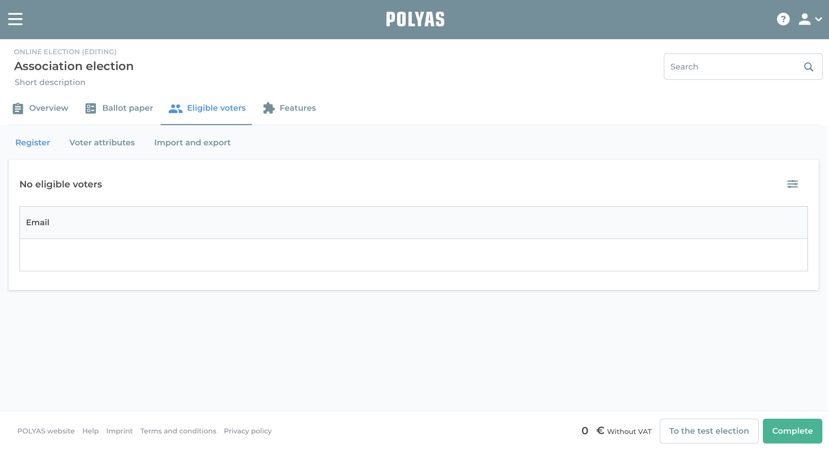
Task: Select the Voter attributes sub-tab
Action: pyautogui.click(x=102, y=142)
